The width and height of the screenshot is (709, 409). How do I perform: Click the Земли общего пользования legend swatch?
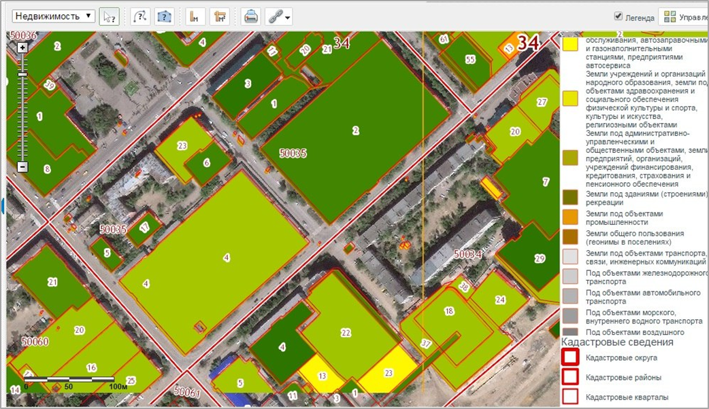[x=570, y=237]
